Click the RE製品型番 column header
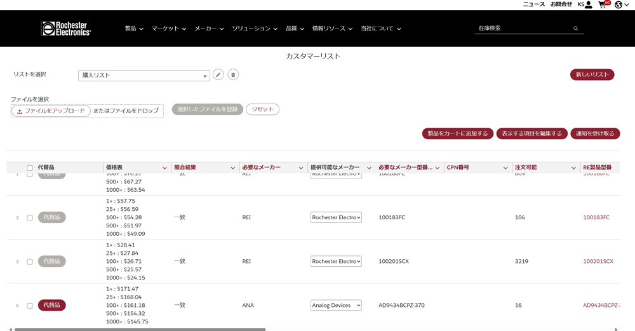 (x=598, y=167)
